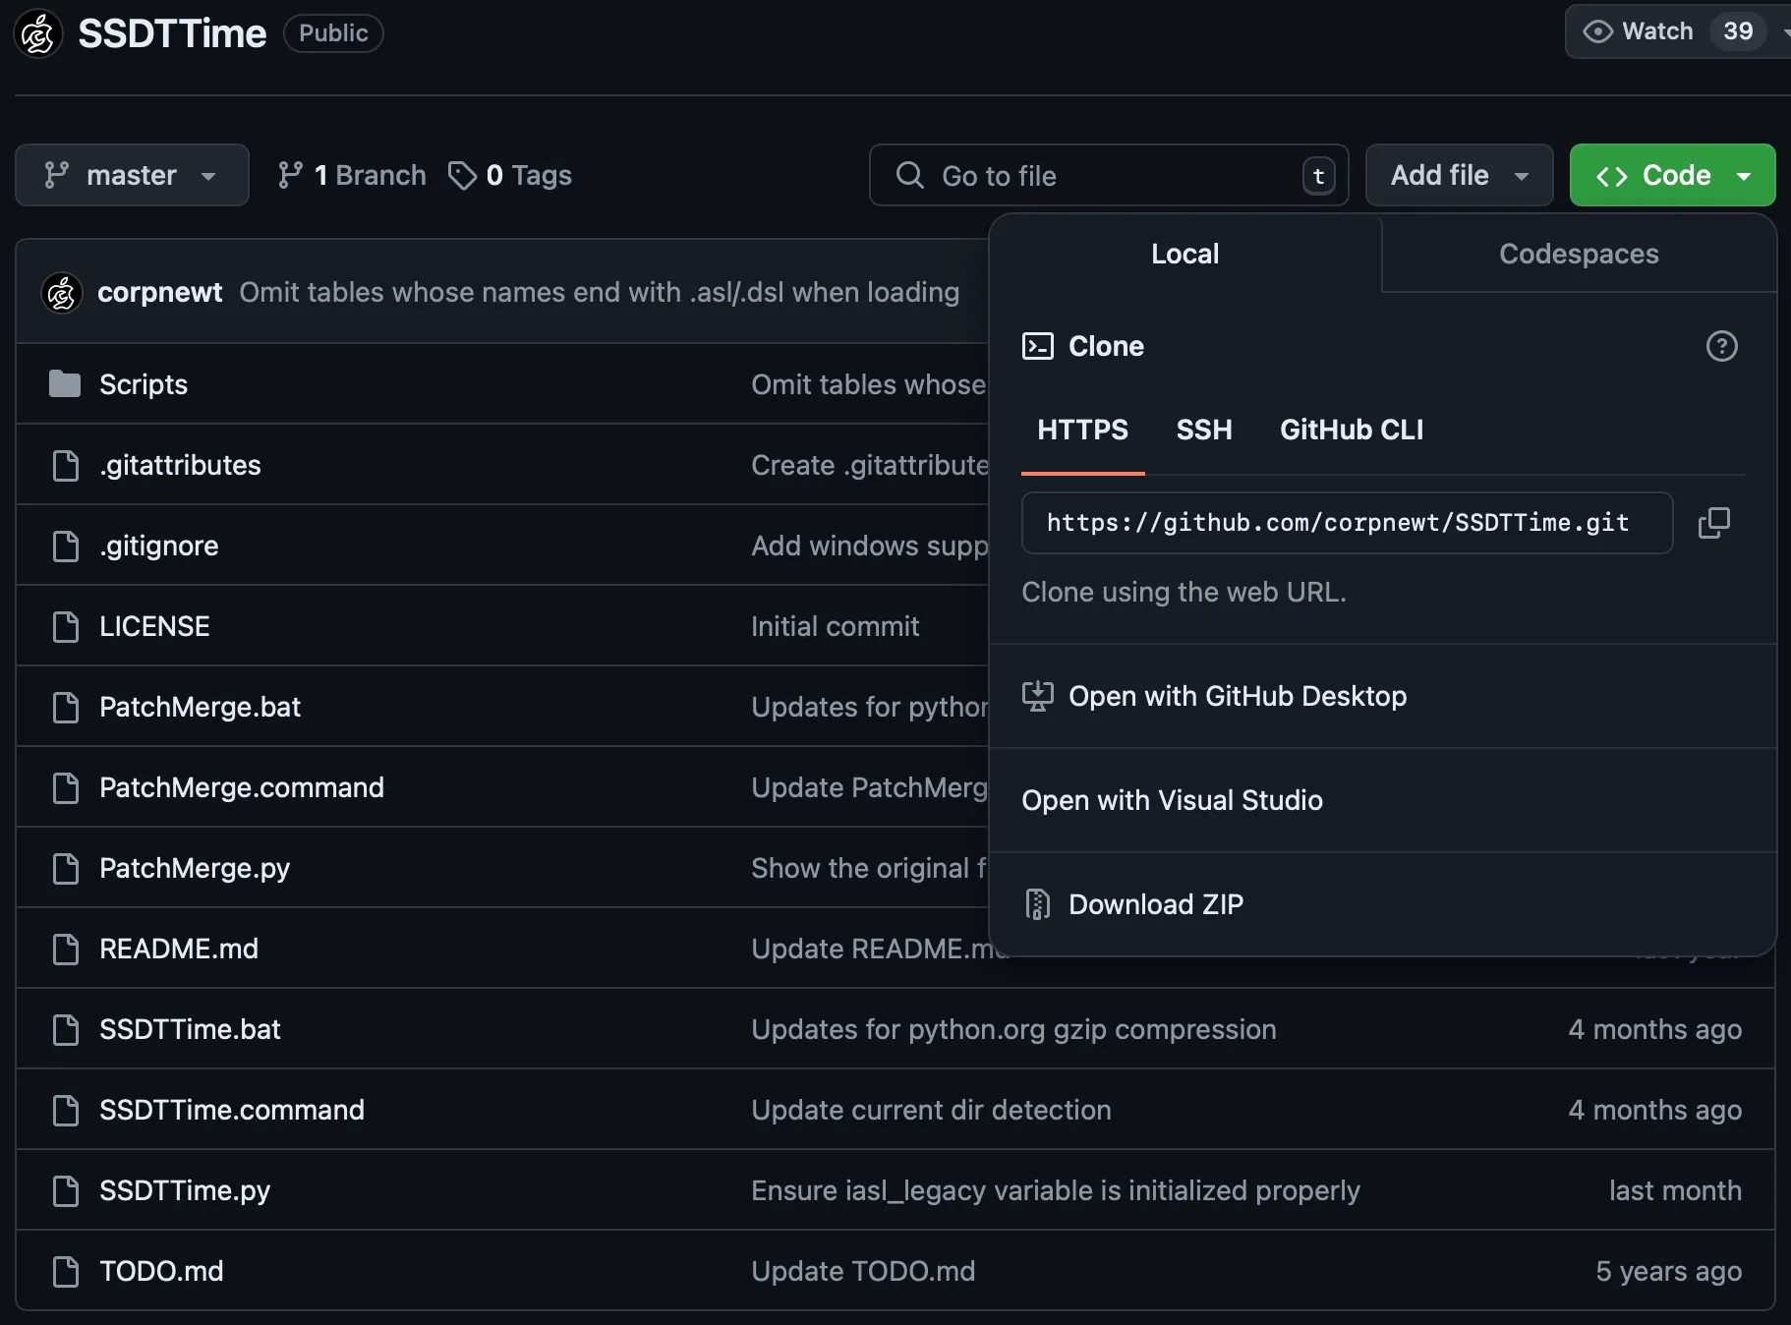This screenshot has height=1325, width=1791.
Task: Open the SSDTTime repository title link
Action: click(172, 33)
